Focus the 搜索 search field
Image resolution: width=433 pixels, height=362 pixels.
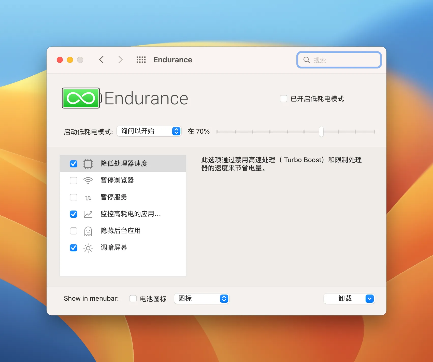click(x=339, y=60)
